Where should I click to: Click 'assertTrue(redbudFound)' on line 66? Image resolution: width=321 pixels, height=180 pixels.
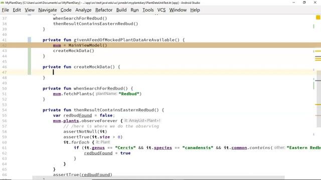[x=82, y=174]
